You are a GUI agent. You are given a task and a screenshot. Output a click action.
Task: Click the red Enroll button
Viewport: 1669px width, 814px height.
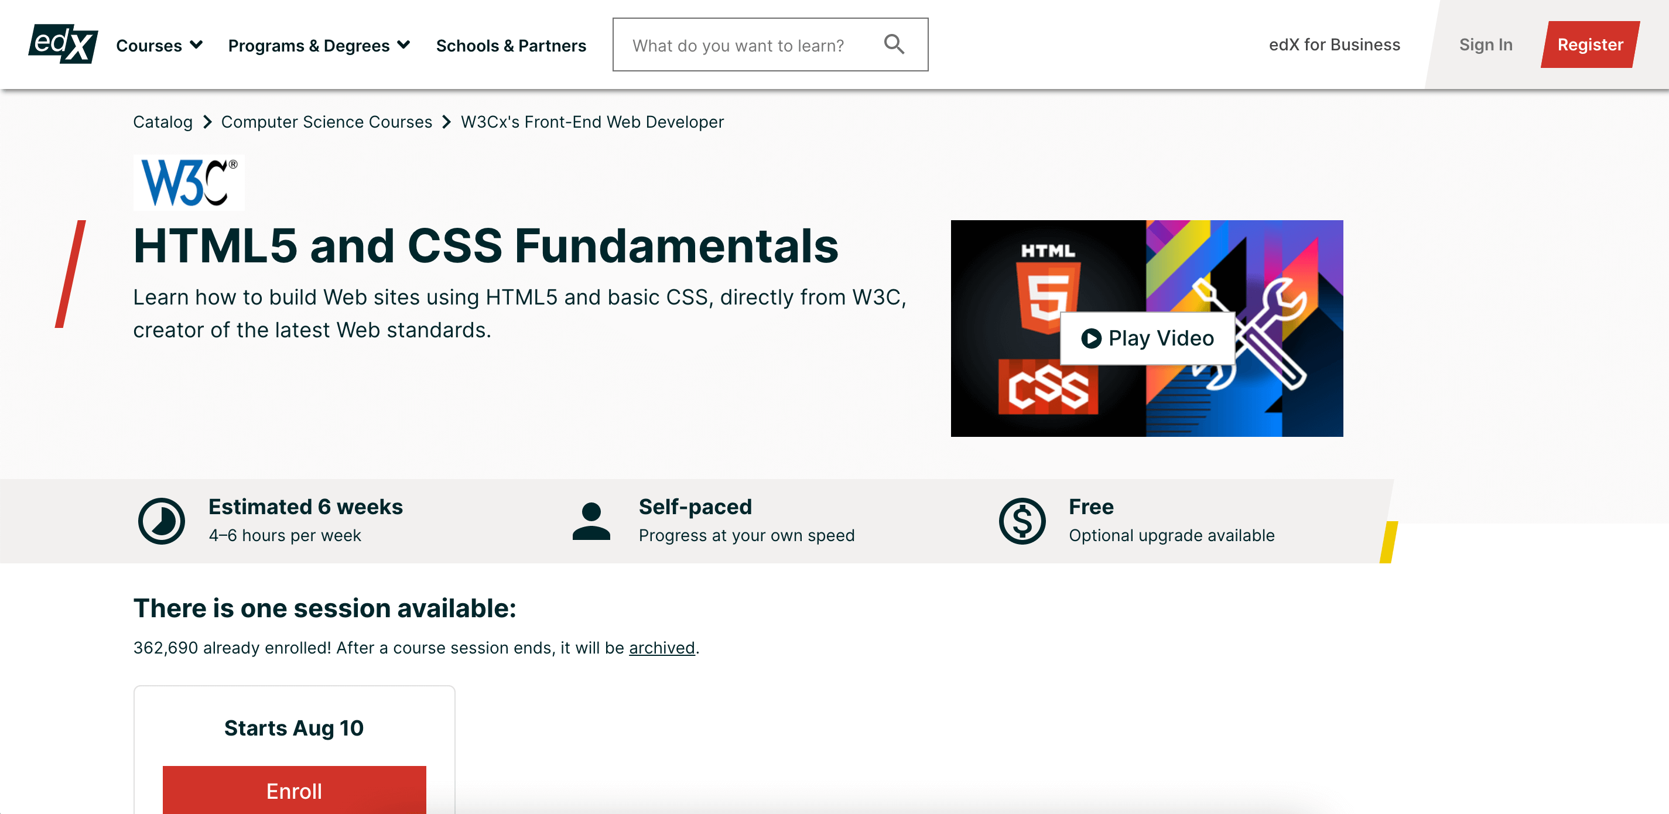click(x=294, y=789)
